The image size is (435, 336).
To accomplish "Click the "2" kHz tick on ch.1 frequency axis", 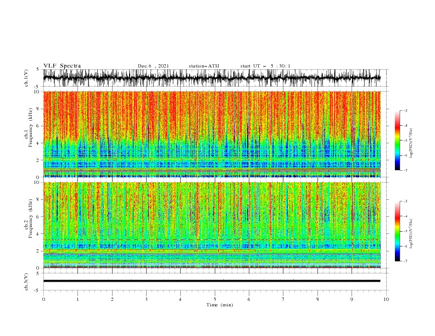I will click(38, 160).
